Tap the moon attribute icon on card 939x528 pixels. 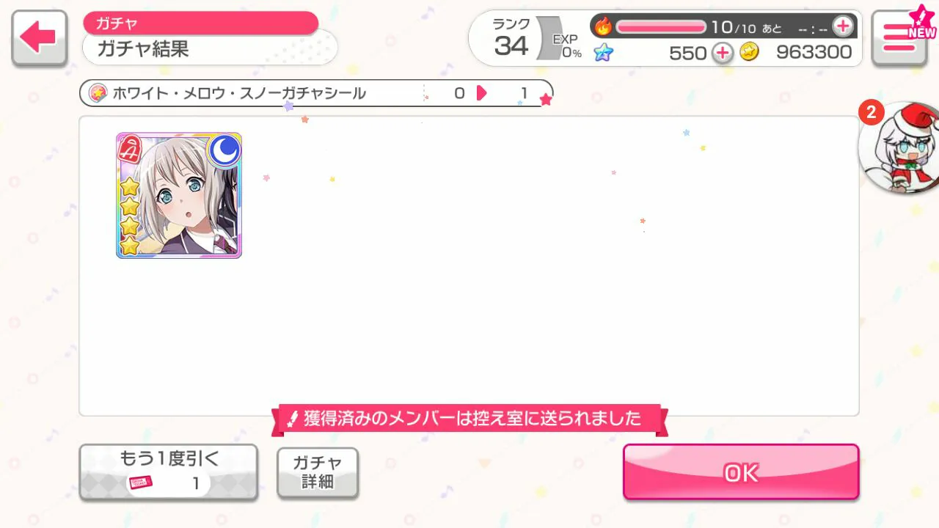coord(224,150)
